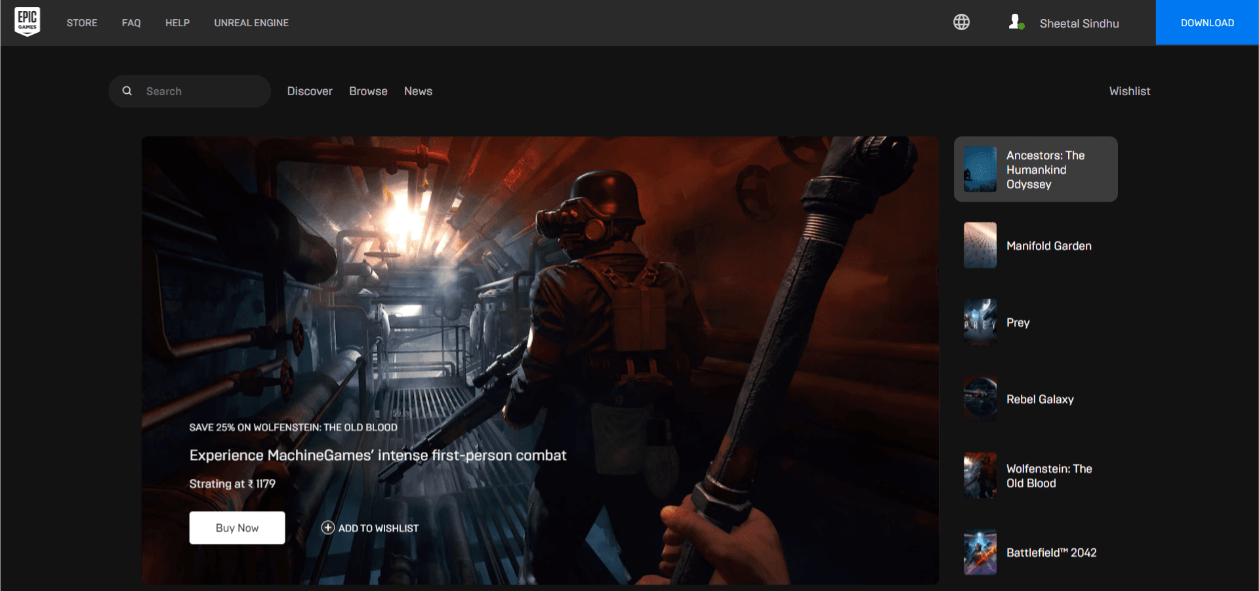Open the language globe icon

tap(961, 22)
